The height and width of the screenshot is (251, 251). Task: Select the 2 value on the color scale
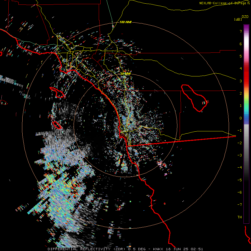[241, 93]
